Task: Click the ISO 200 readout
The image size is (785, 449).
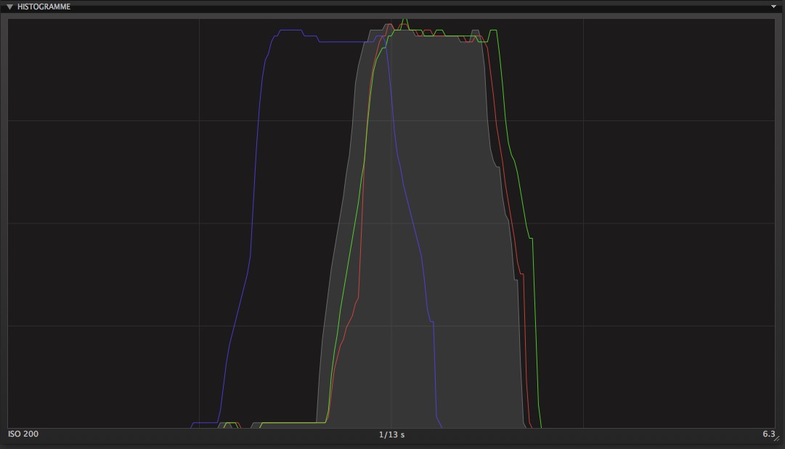Action: click(x=23, y=434)
